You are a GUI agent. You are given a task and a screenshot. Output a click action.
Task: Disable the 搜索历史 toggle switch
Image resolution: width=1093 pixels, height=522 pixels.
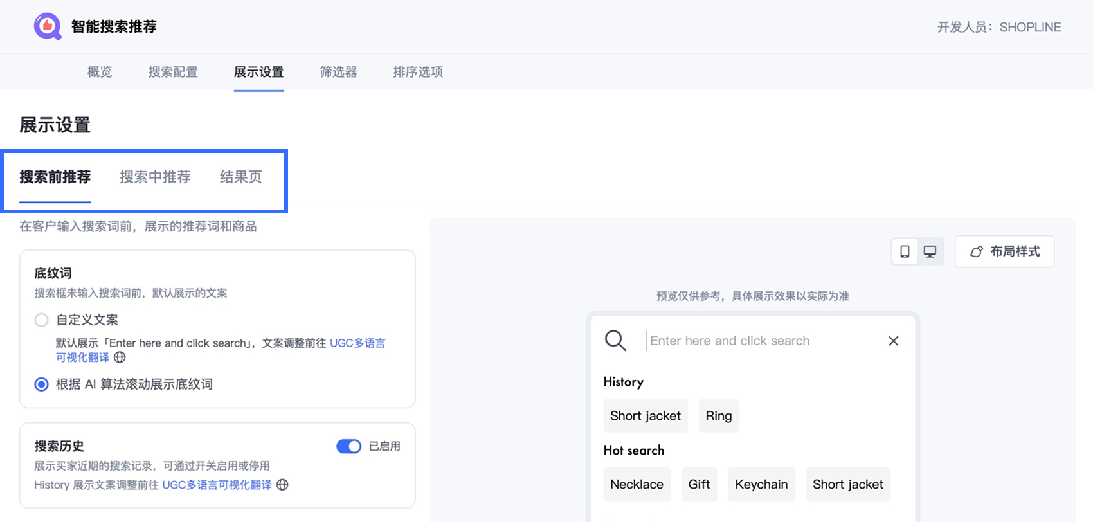pos(348,446)
